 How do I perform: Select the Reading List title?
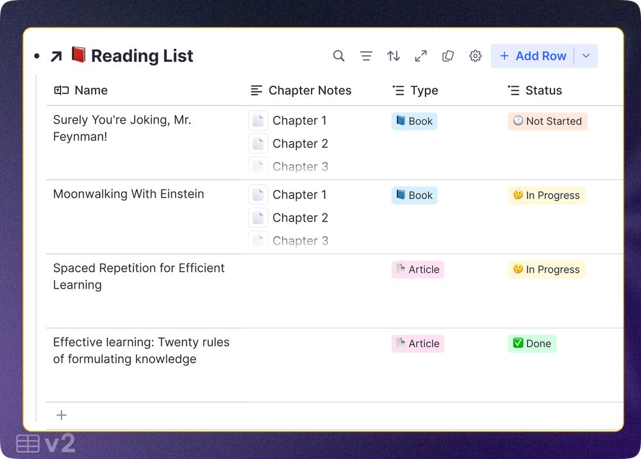(x=142, y=56)
